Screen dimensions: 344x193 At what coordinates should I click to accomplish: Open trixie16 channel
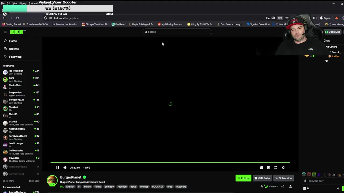point(21,123)
